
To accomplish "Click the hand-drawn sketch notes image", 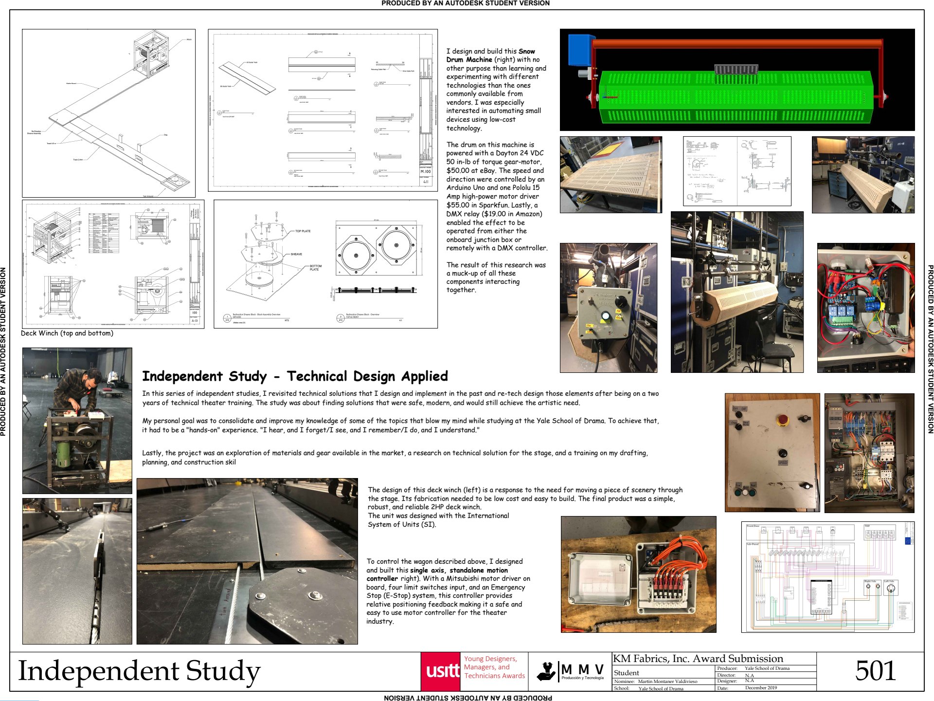I will pyautogui.click(x=736, y=171).
